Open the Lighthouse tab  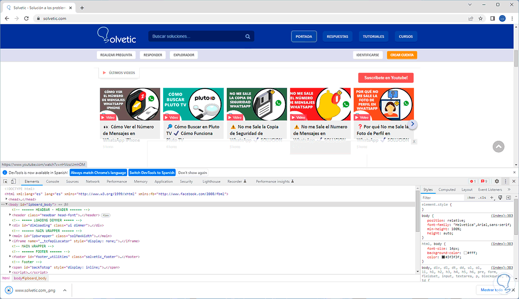(x=211, y=182)
